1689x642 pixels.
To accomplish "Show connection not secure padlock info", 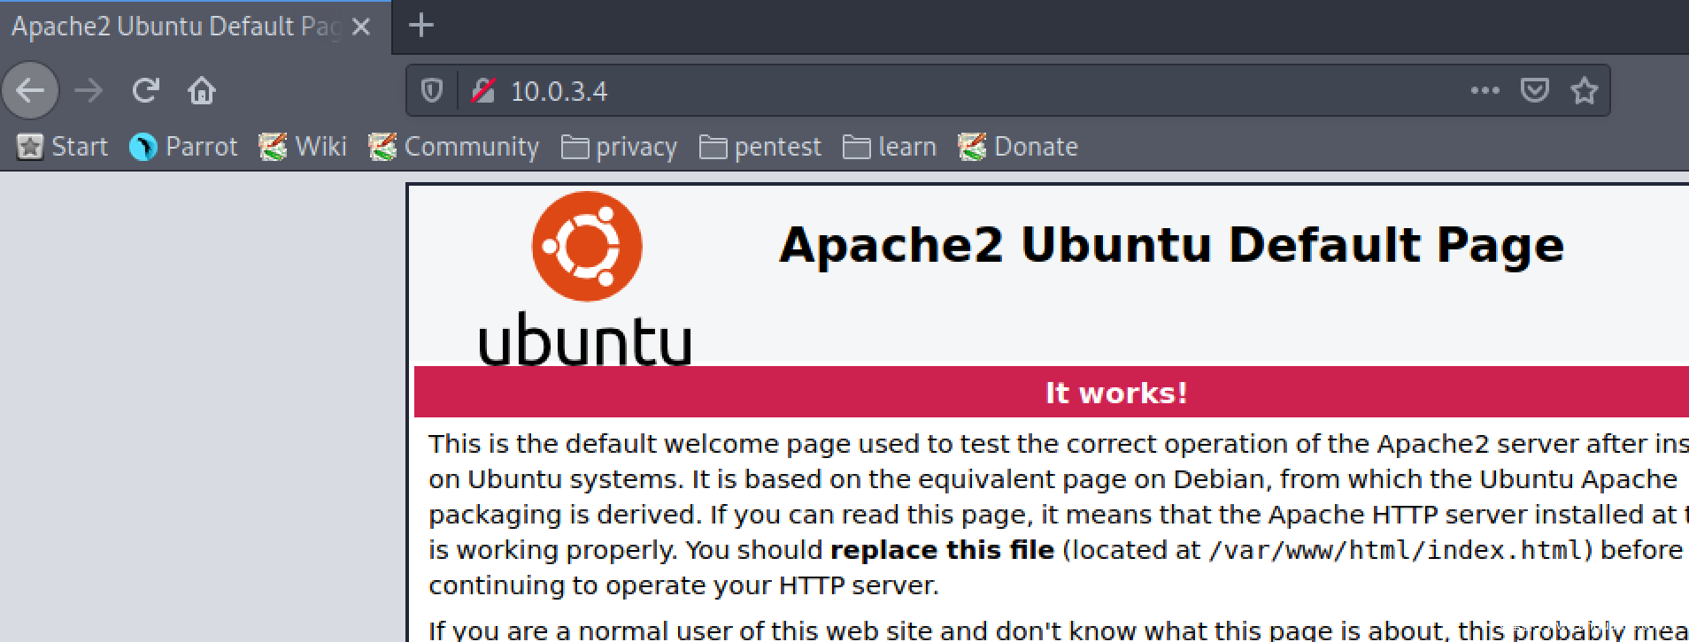I will coord(482,90).
